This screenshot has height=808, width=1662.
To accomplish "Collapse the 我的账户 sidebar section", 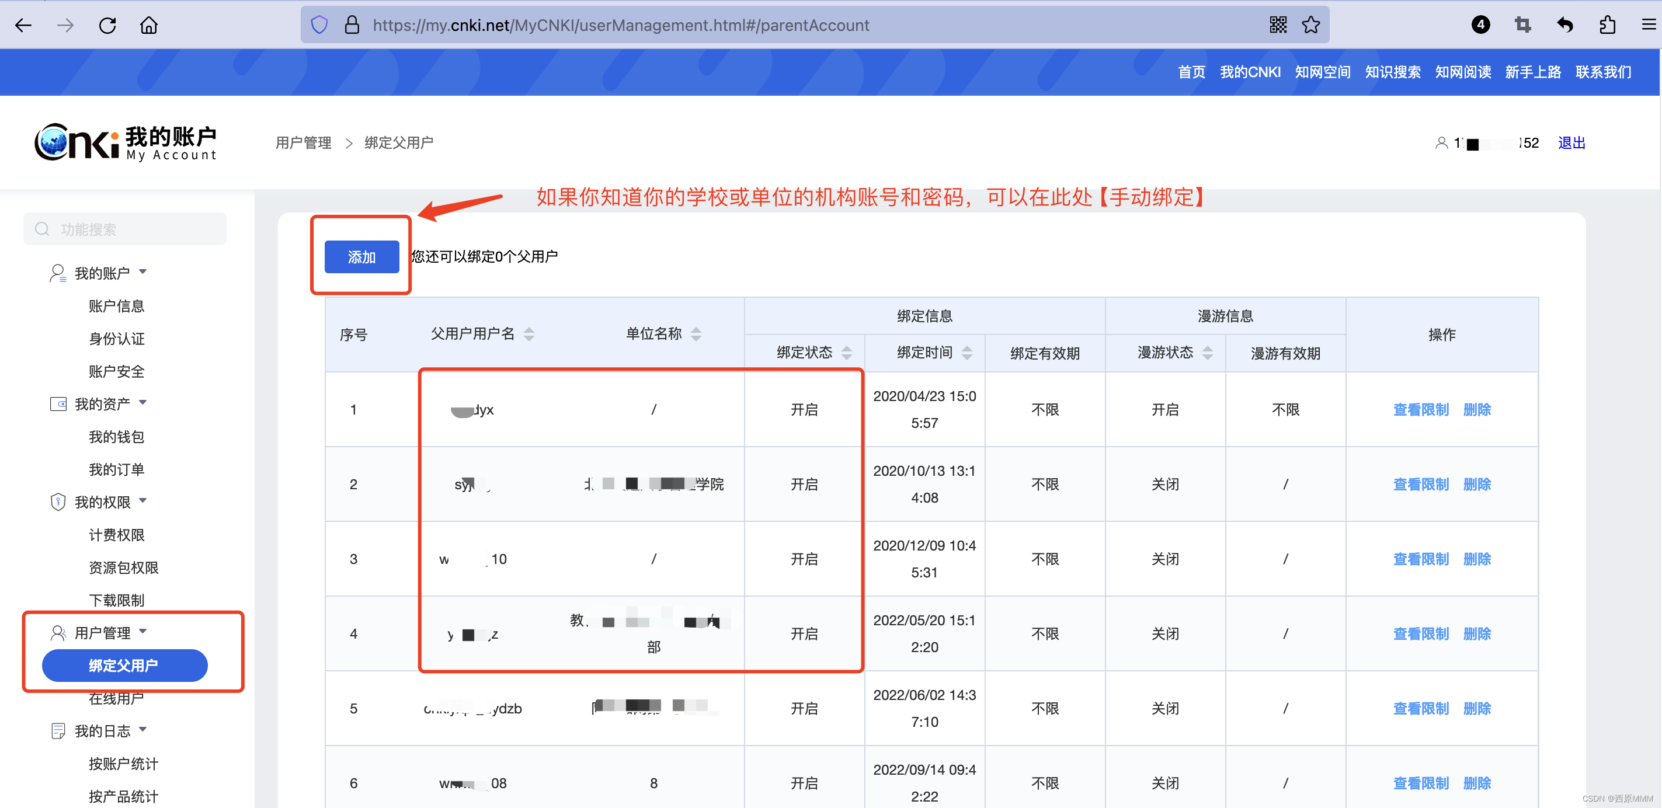I will [142, 272].
